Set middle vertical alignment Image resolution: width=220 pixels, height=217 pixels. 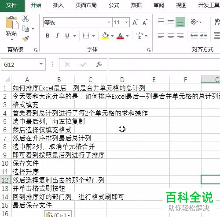[x=171, y=22]
